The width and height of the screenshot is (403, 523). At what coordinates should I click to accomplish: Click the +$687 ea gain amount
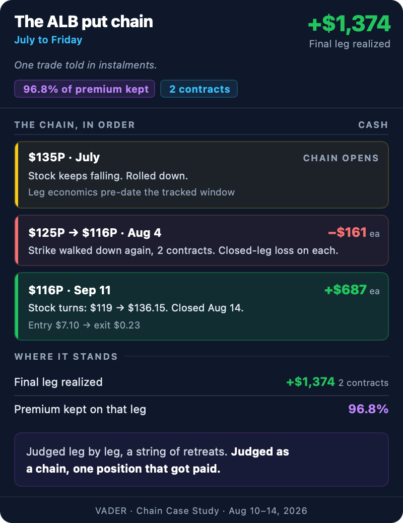[x=352, y=290]
